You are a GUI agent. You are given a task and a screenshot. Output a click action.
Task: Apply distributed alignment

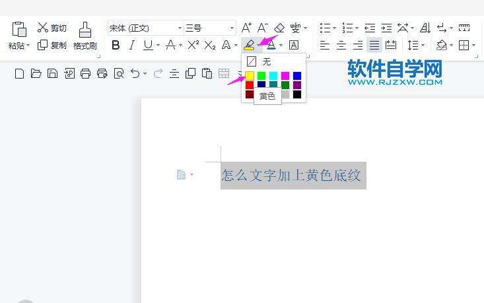point(391,46)
